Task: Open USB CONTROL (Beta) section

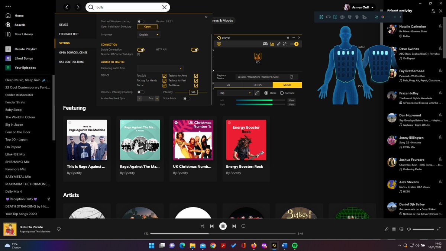Action: (x=72, y=62)
